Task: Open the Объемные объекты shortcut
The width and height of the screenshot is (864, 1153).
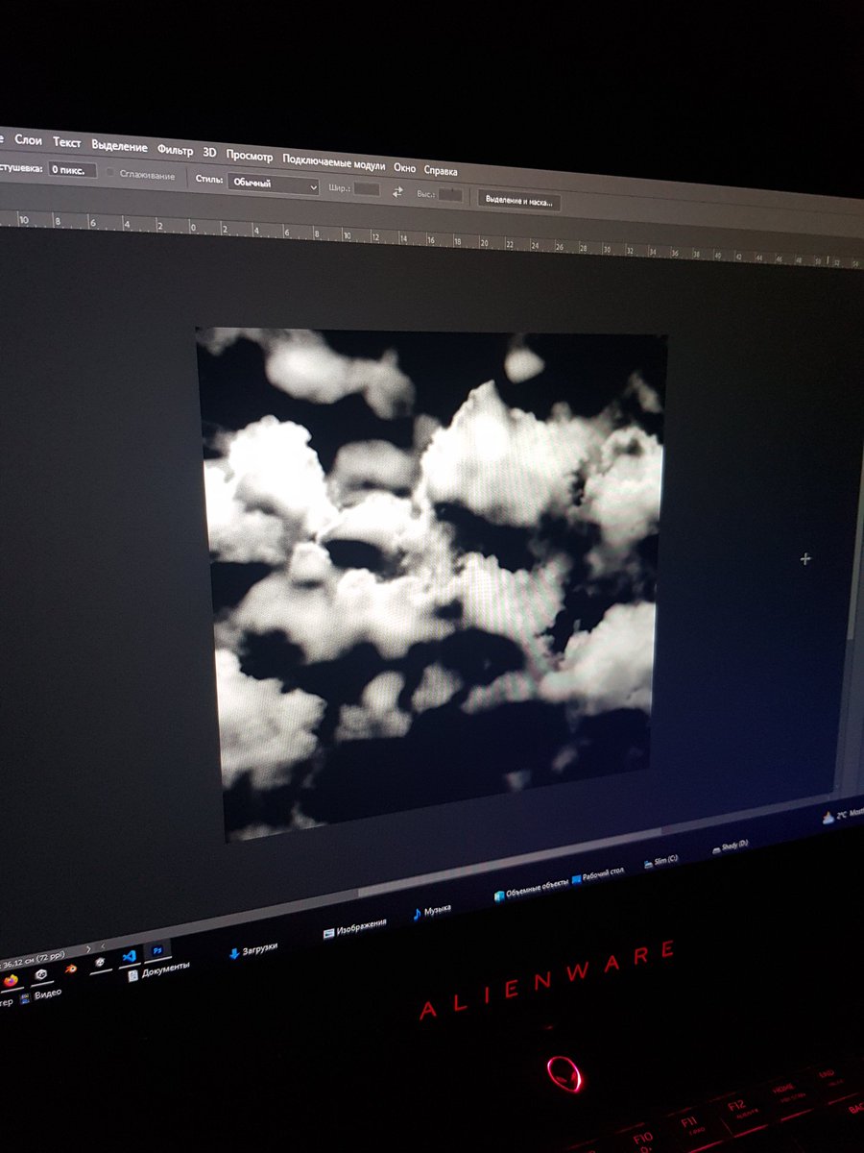Action: coord(532,889)
